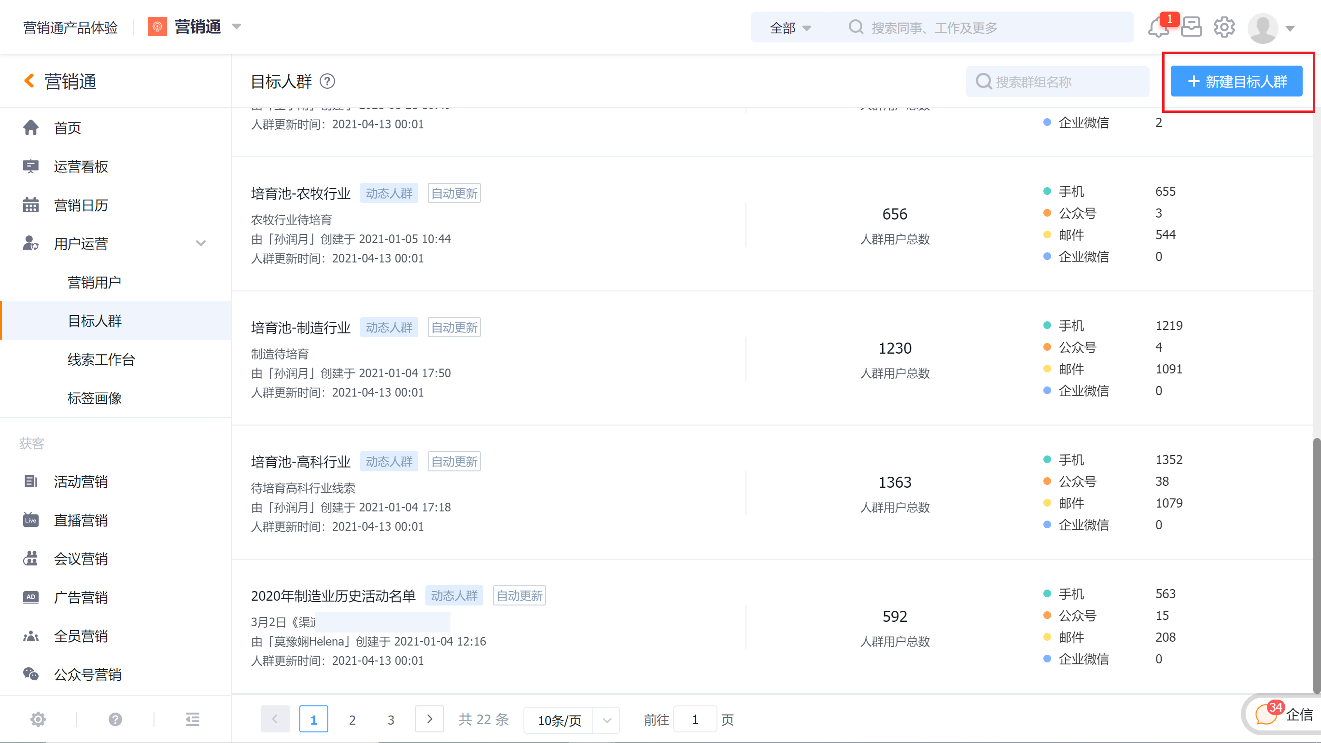Click the 会议营销 people icon
The image size is (1321, 743).
point(31,559)
